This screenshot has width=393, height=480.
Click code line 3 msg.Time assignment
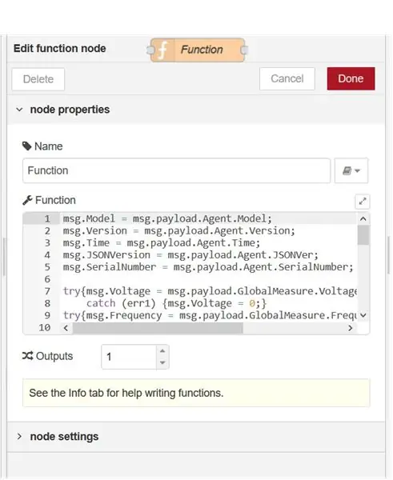point(162,243)
